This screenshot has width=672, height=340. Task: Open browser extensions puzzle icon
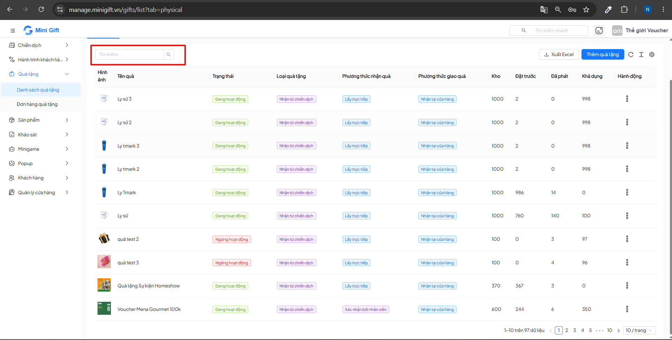(x=624, y=9)
